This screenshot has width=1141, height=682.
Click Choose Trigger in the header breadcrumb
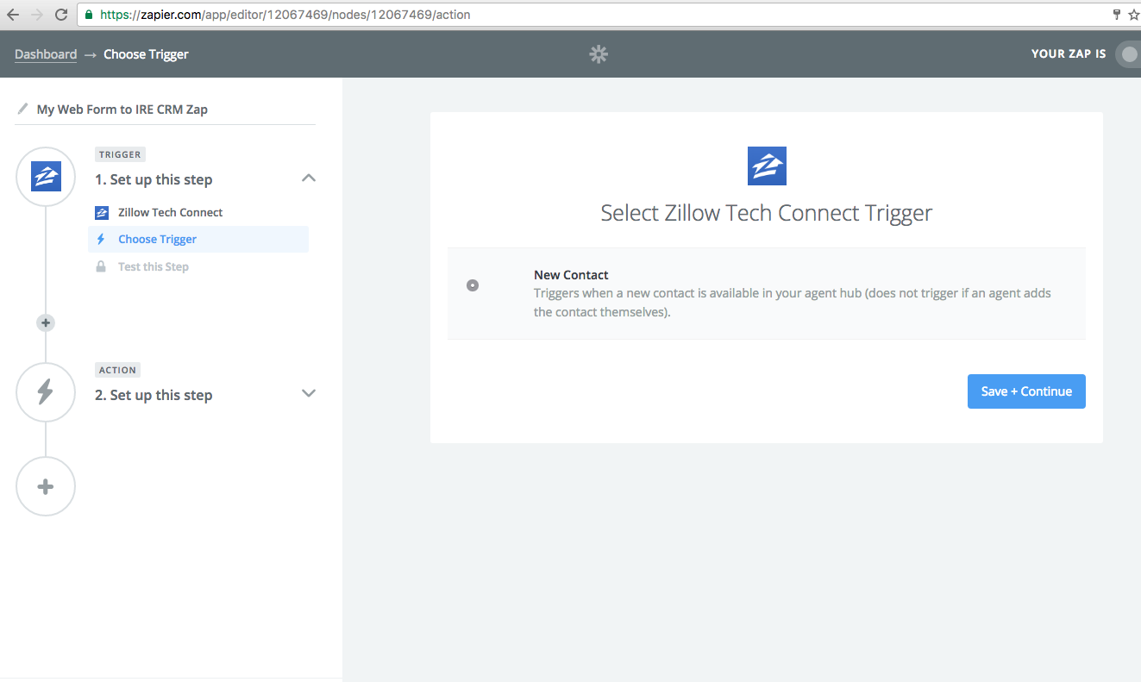(146, 54)
